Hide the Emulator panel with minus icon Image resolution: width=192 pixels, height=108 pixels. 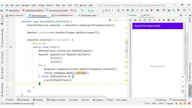click(186, 15)
